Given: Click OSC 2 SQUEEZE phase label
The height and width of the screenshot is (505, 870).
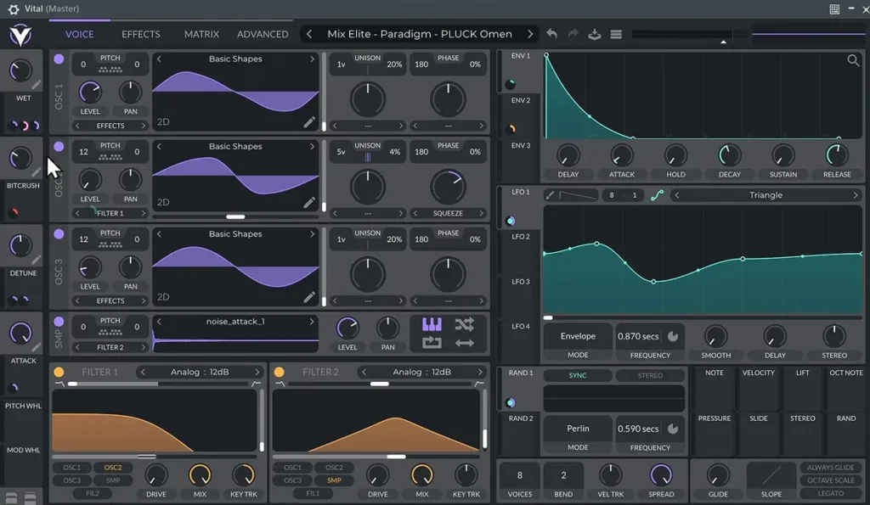Looking at the screenshot, I should pyautogui.click(x=448, y=213).
